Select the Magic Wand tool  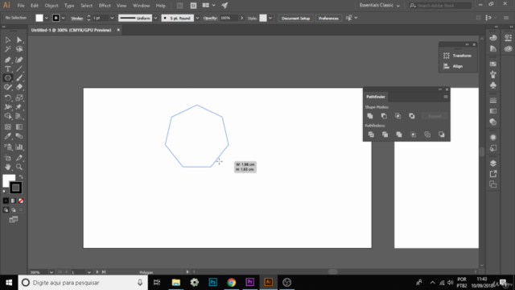pos(8,49)
